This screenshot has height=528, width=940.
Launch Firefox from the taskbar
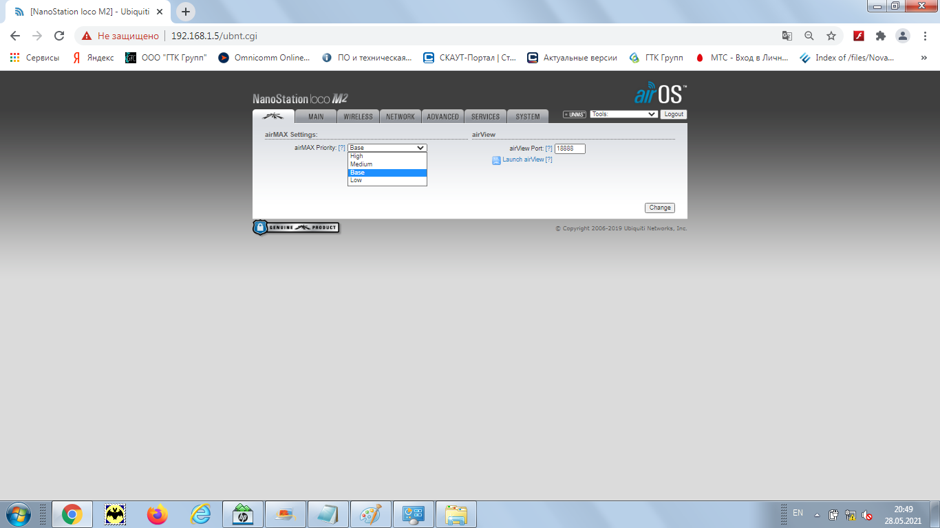tap(158, 514)
